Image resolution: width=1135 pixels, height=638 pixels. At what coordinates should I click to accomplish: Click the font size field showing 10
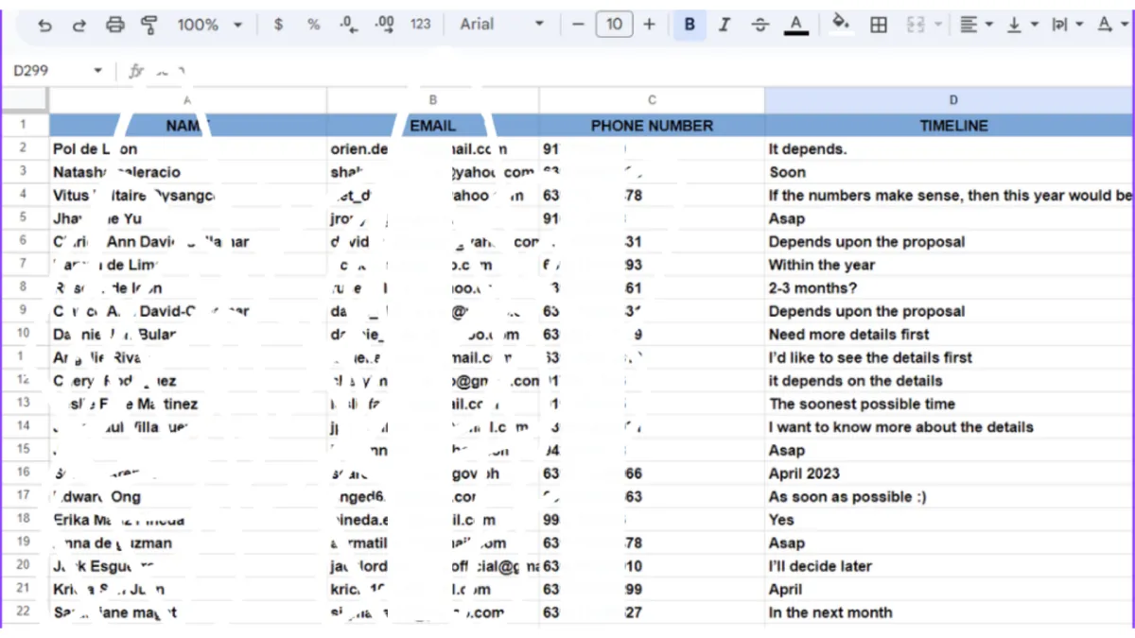tap(614, 25)
